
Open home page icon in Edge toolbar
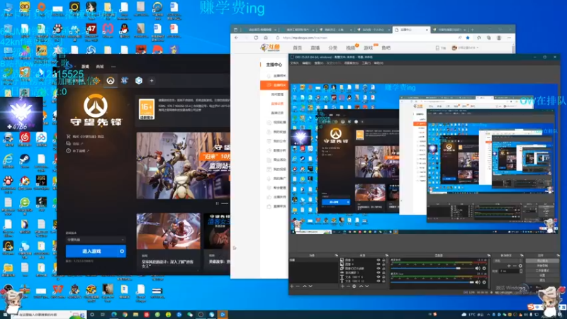266,38
